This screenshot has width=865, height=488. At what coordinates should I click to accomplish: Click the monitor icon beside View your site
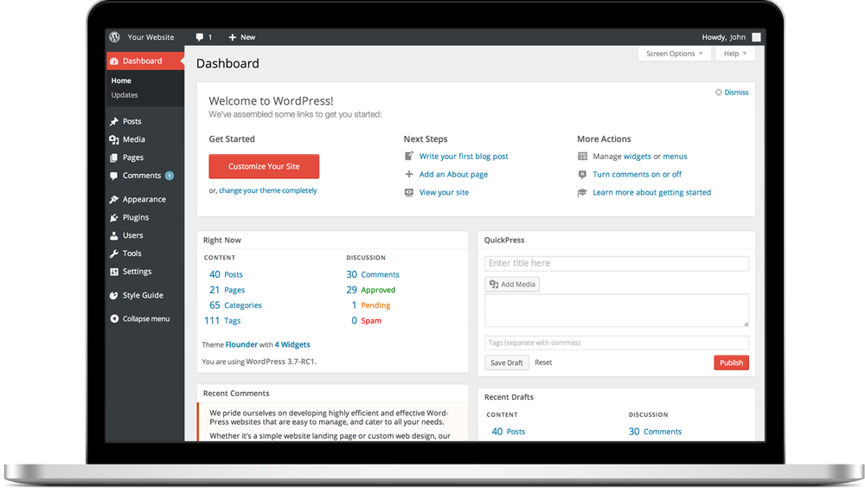tap(409, 193)
